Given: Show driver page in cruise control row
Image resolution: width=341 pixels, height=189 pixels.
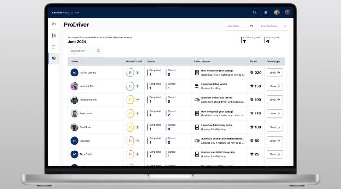Looking at the screenshot, I should pos(275,100).
